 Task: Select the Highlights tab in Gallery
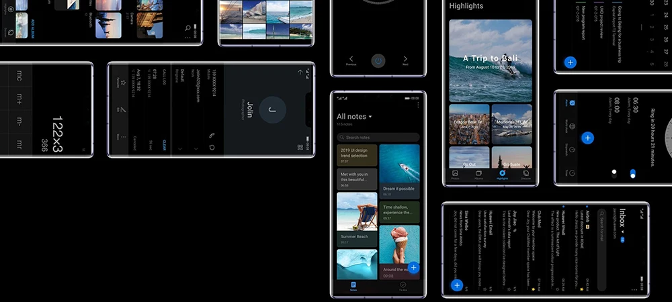coord(502,175)
